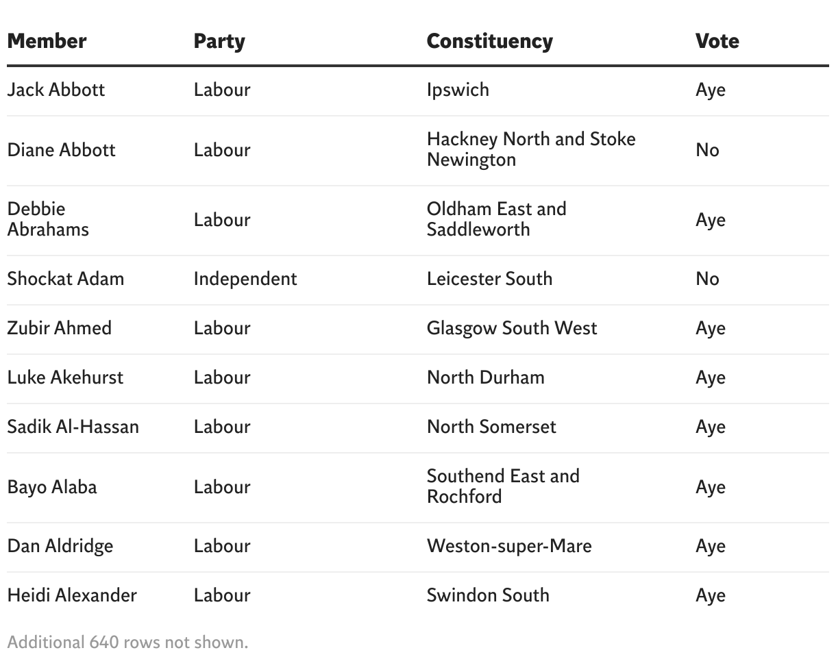The image size is (836, 659).
Task: Select Weston-super-Mare constituency text
Action: [x=509, y=546]
